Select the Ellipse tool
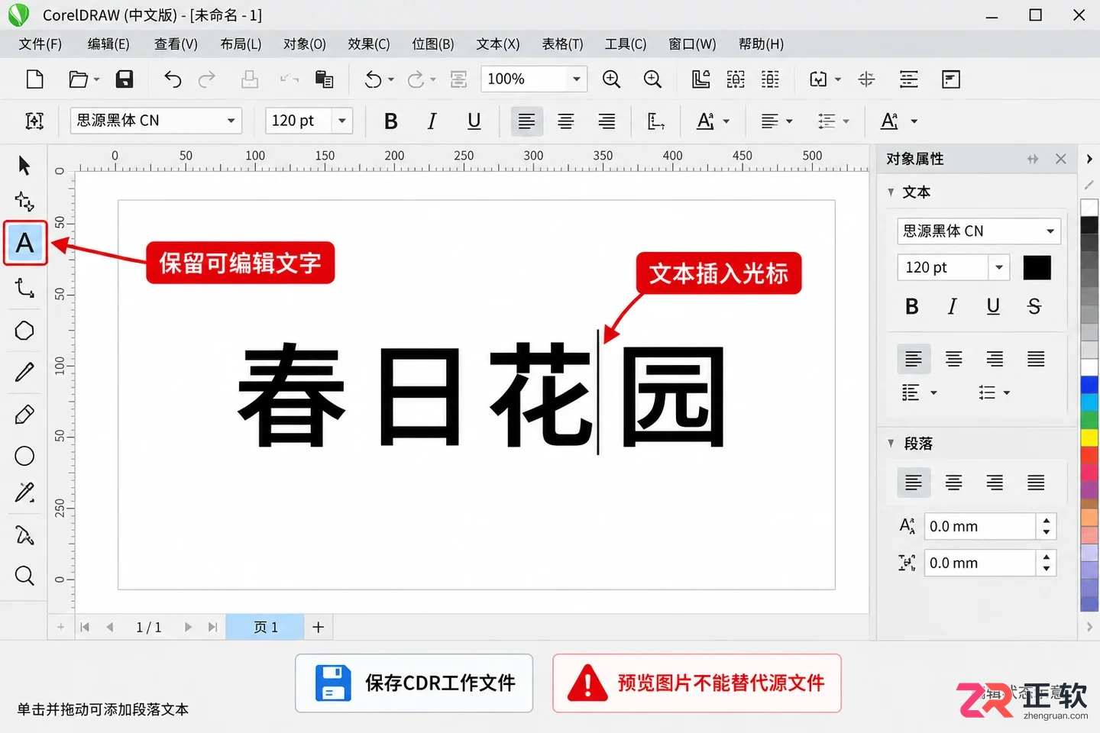The image size is (1100, 733). 24,456
